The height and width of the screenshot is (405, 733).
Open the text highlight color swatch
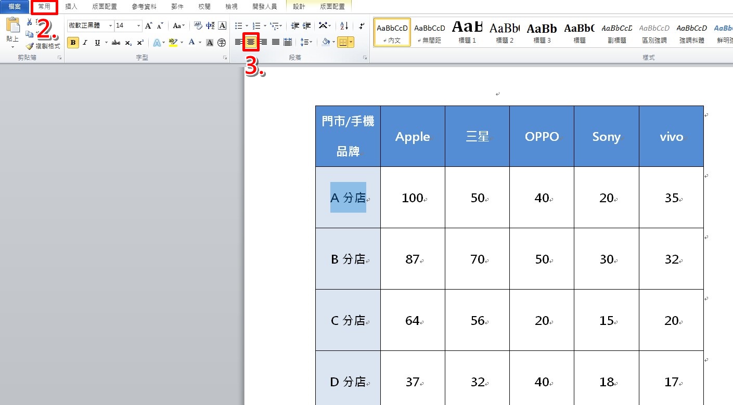coord(173,42)
